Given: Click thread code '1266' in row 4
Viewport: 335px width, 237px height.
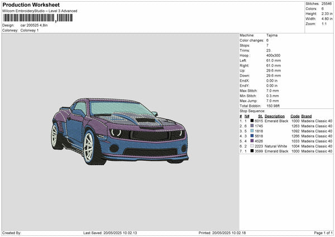Looking at the screenshot, I should (295, 136).
